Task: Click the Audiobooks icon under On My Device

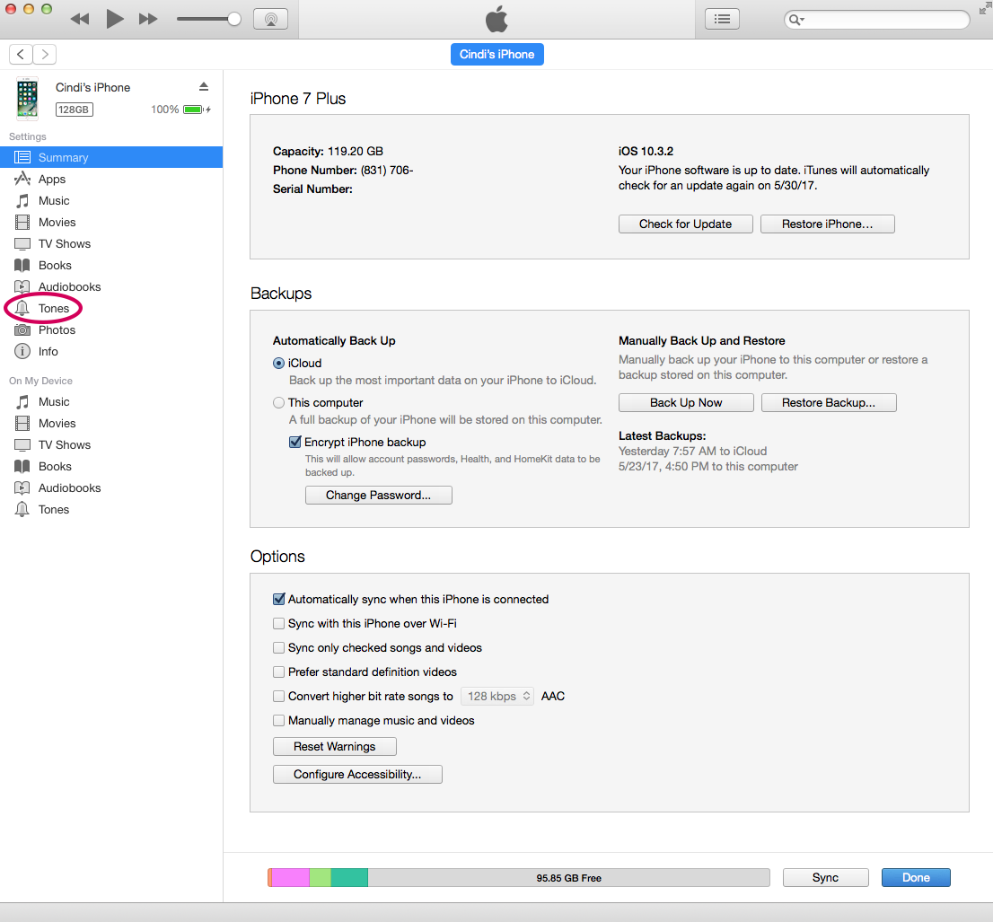Action: click(x=22, y=488)
